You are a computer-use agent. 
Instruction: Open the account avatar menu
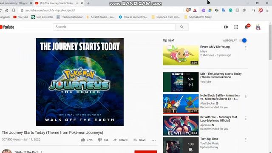coord(258,27)
